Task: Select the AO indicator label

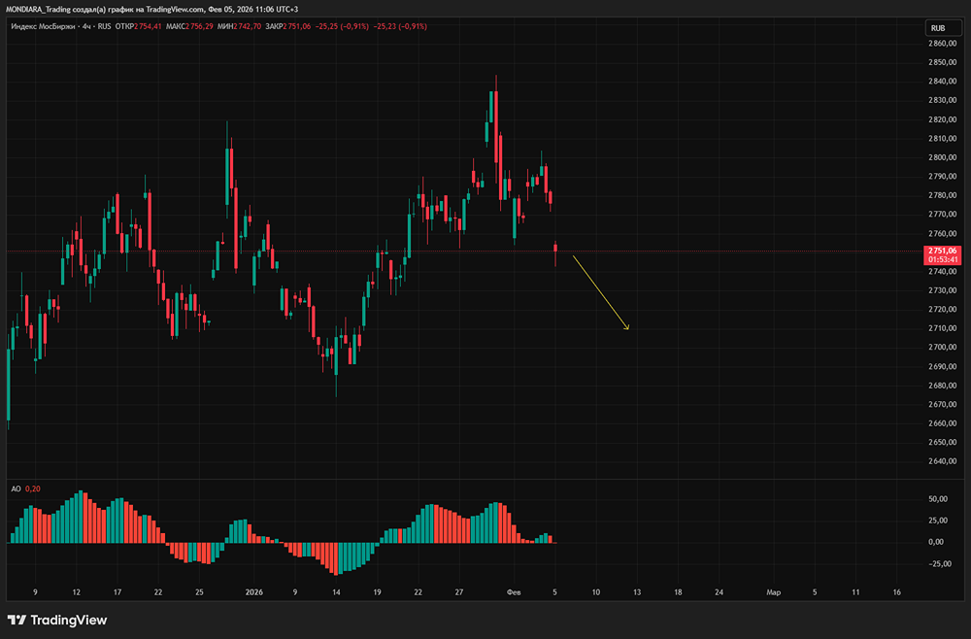Action: click(16, 488)
